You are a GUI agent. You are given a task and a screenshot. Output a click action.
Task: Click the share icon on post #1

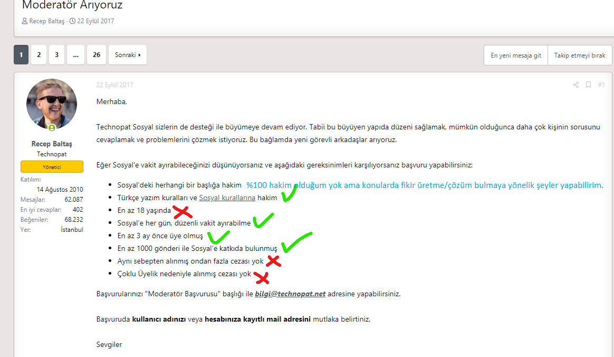pyautogui.click(x=575, y=84)
